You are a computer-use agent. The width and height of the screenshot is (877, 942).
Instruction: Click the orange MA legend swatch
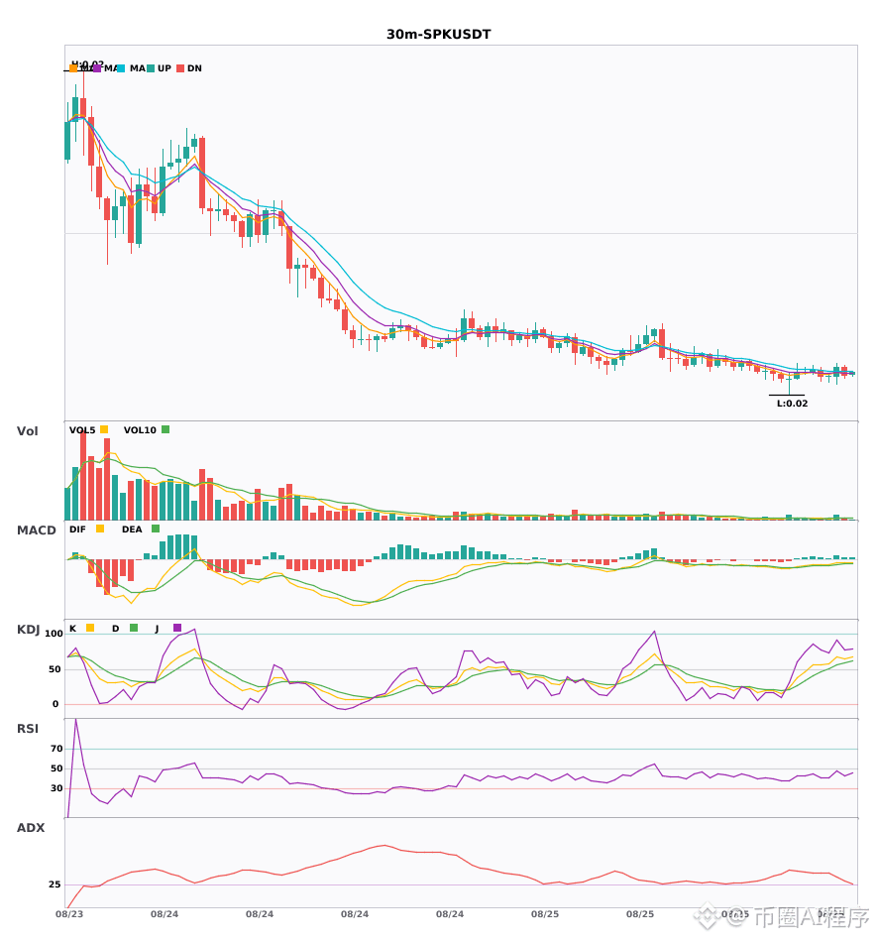click(73, 68)
